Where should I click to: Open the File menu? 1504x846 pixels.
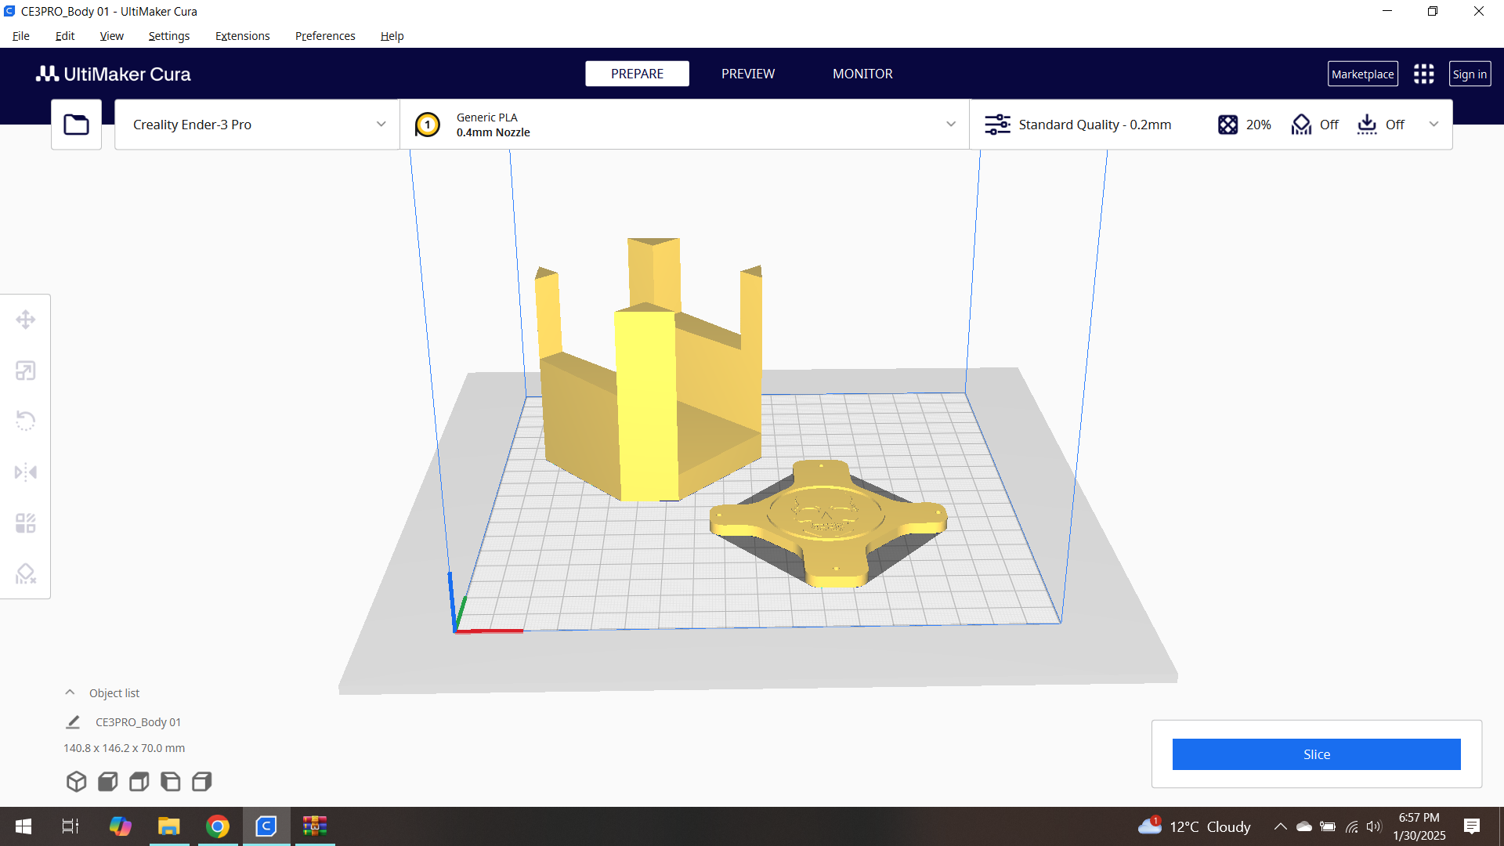coord(21,36)
